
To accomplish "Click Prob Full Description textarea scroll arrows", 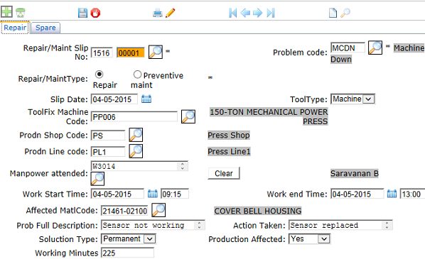I will point(199,225).
